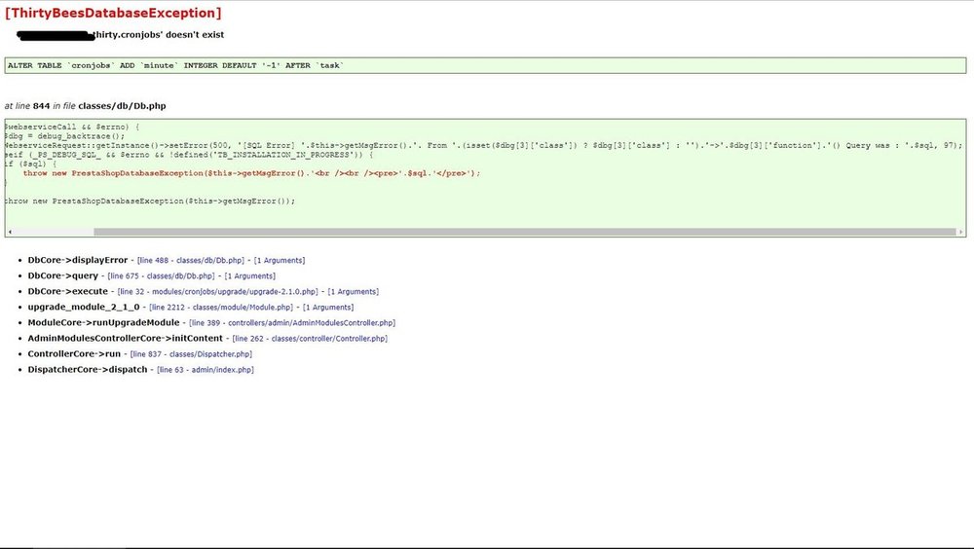This screenshot has width=974, height=549.
Task: Click the AdminModulesControllerCore->initContent trace entry
Action: click(x=125, y=338)
